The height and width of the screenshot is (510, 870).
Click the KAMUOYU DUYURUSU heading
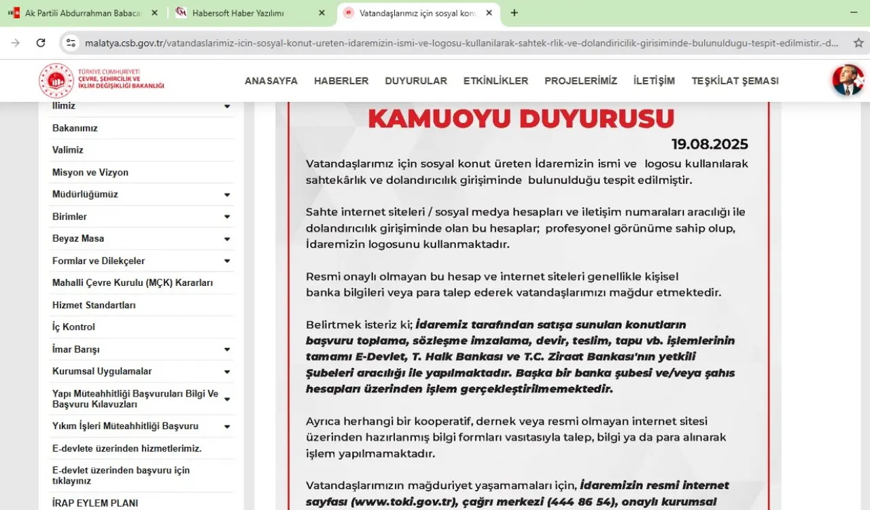[521, 118]
